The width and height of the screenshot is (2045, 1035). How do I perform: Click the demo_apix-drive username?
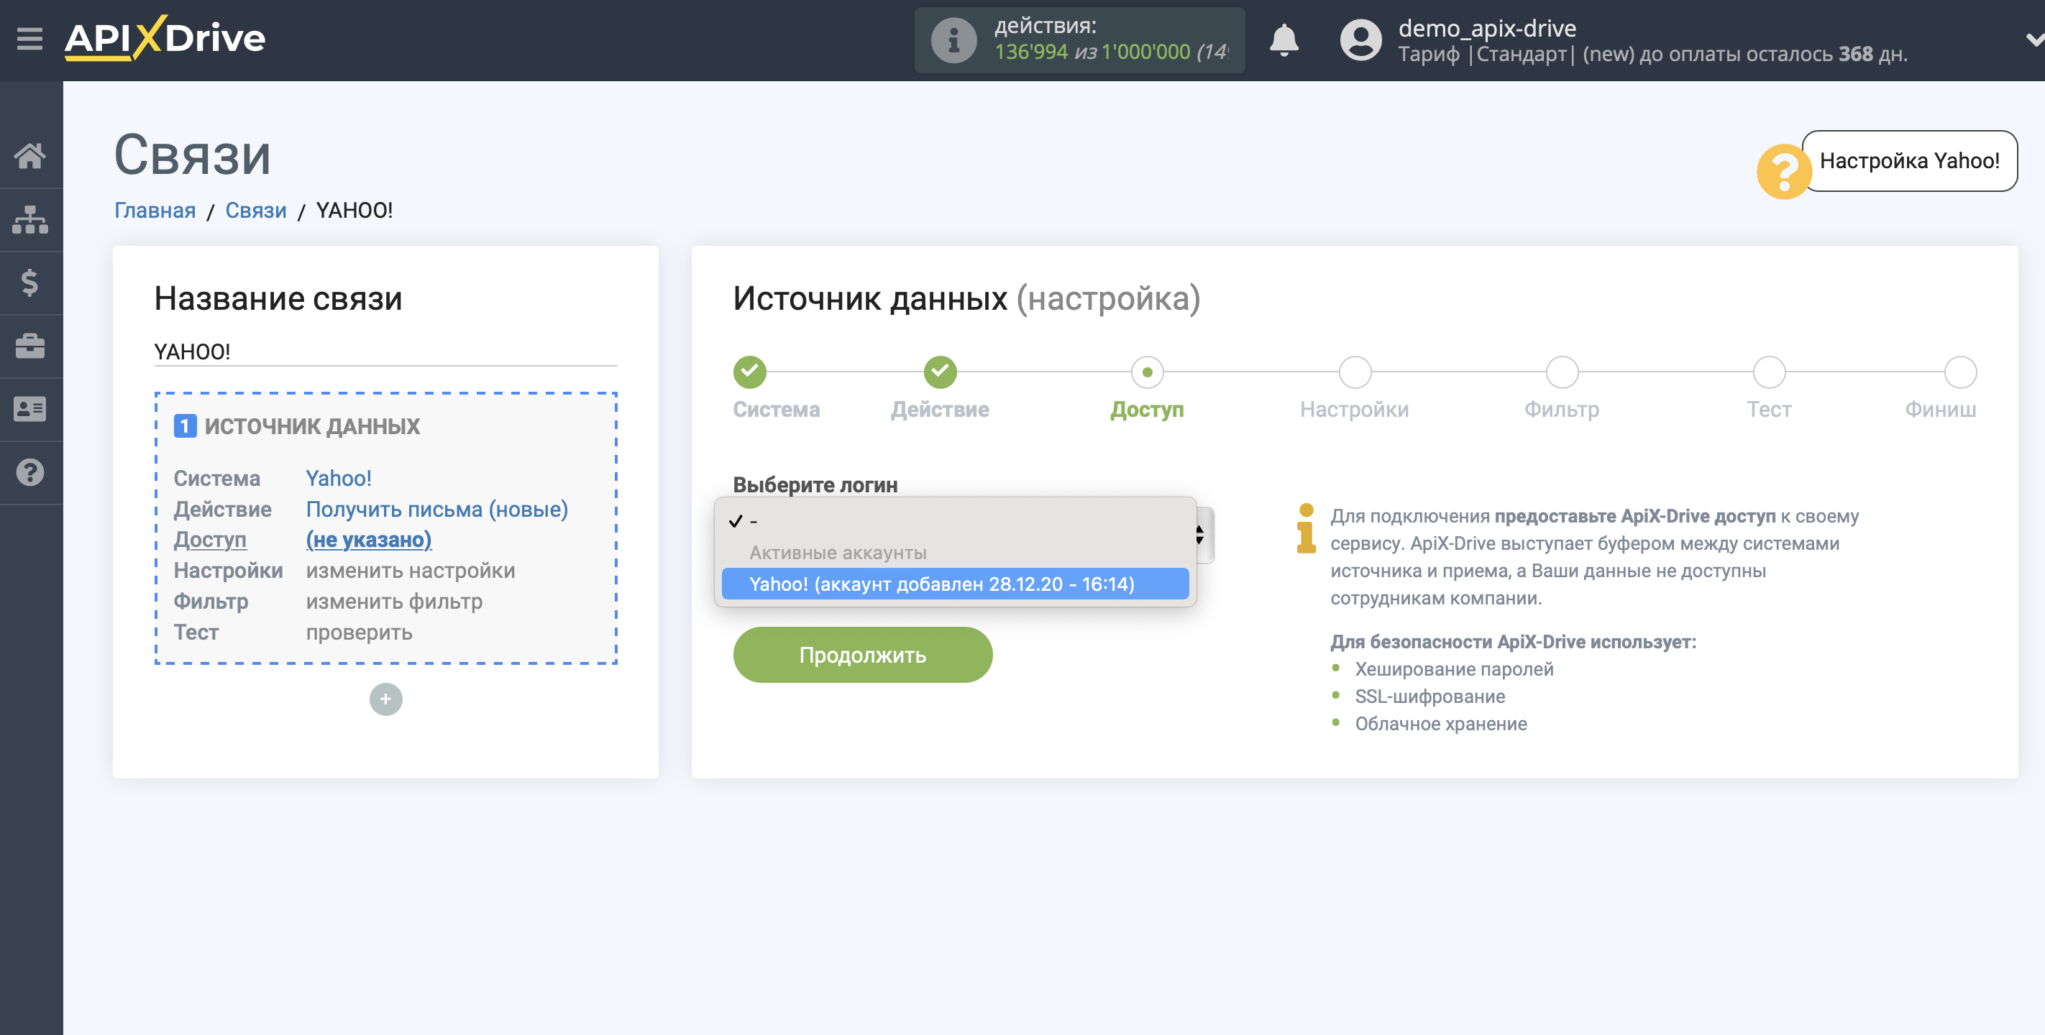point(1487,28)
